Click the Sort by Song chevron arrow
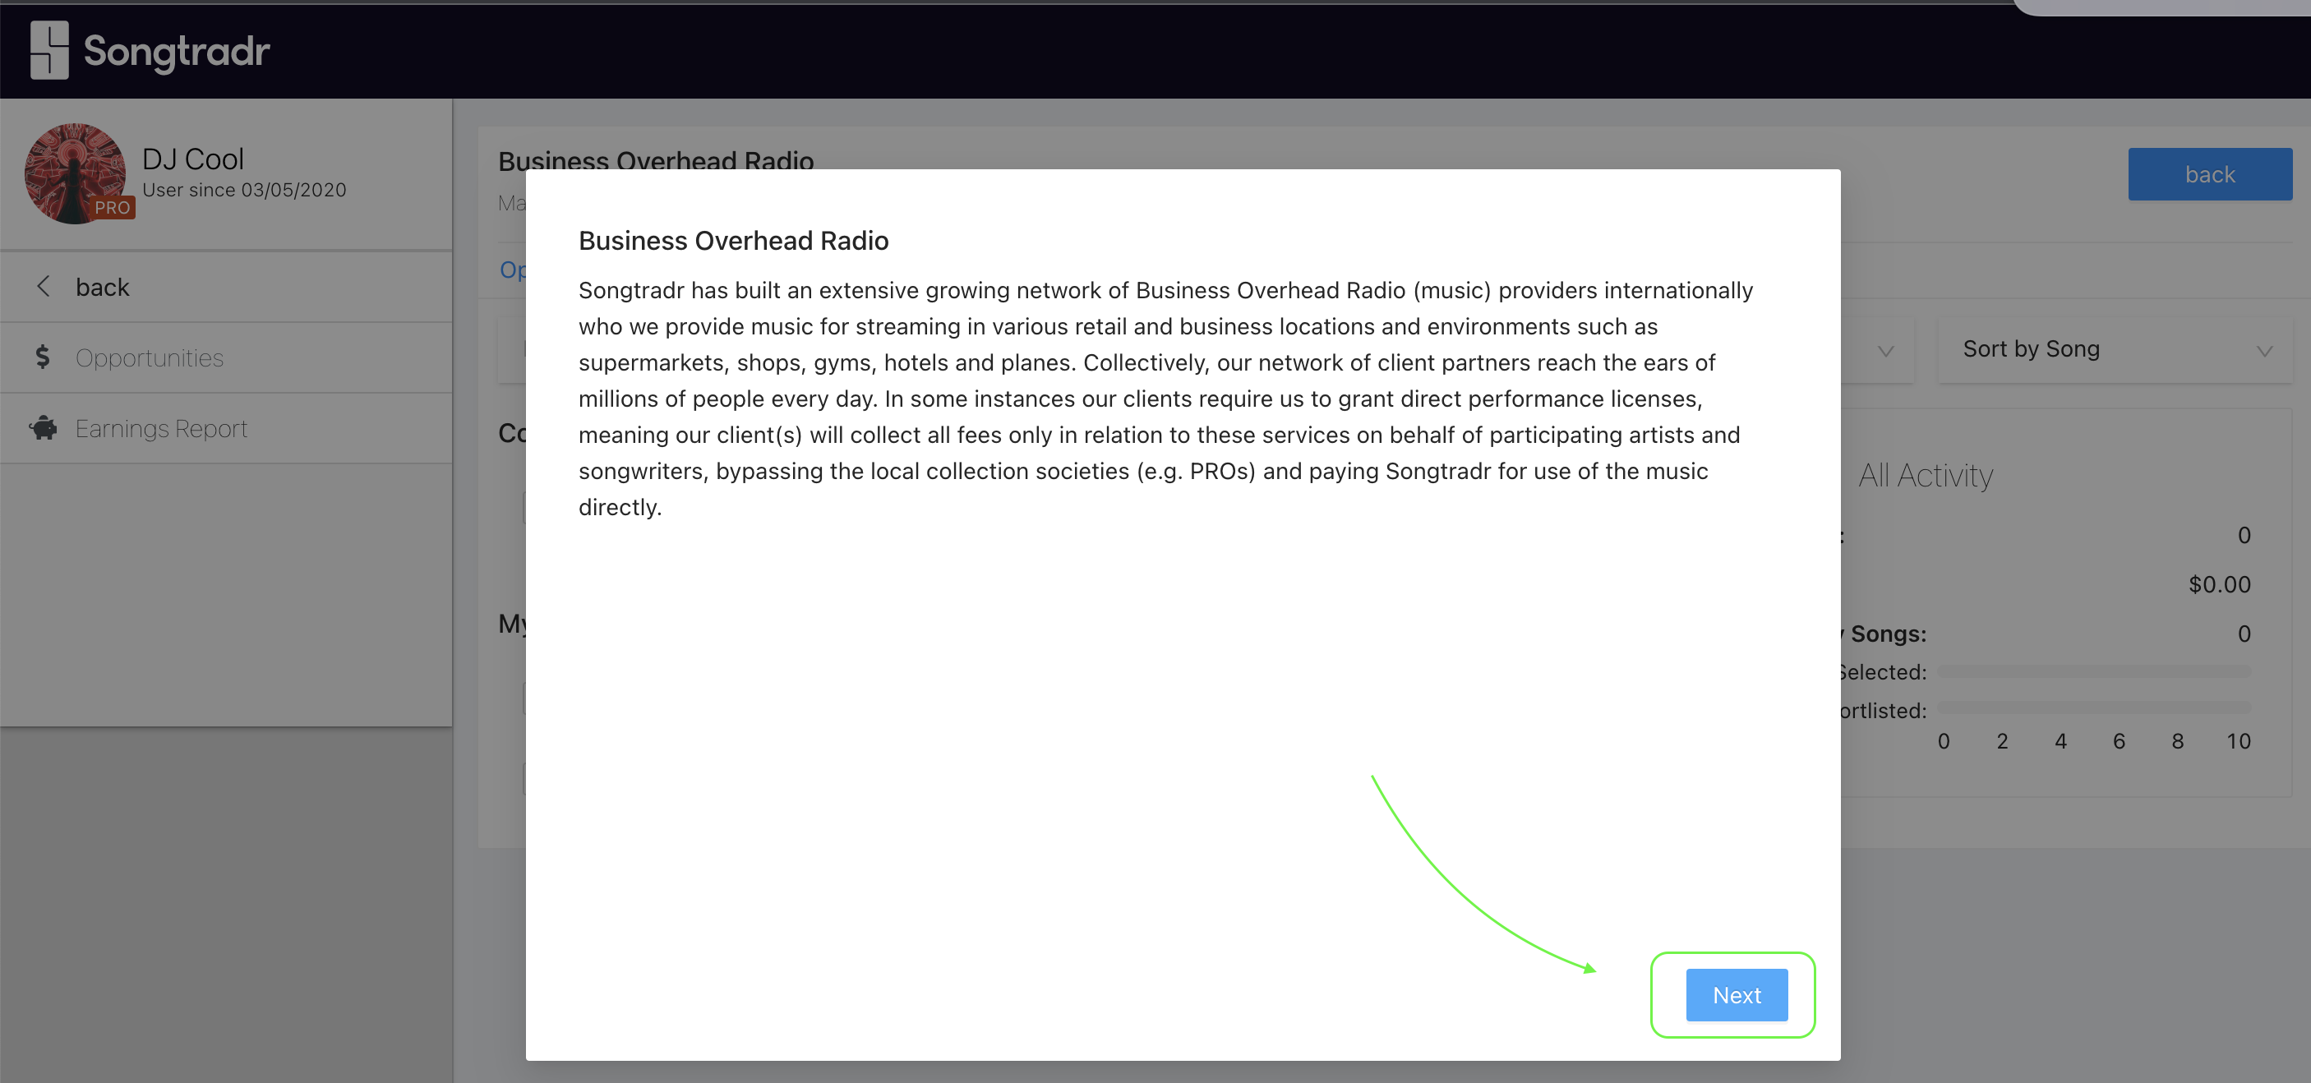Screen dimensions: 2311x1083 click(2263, 351)
